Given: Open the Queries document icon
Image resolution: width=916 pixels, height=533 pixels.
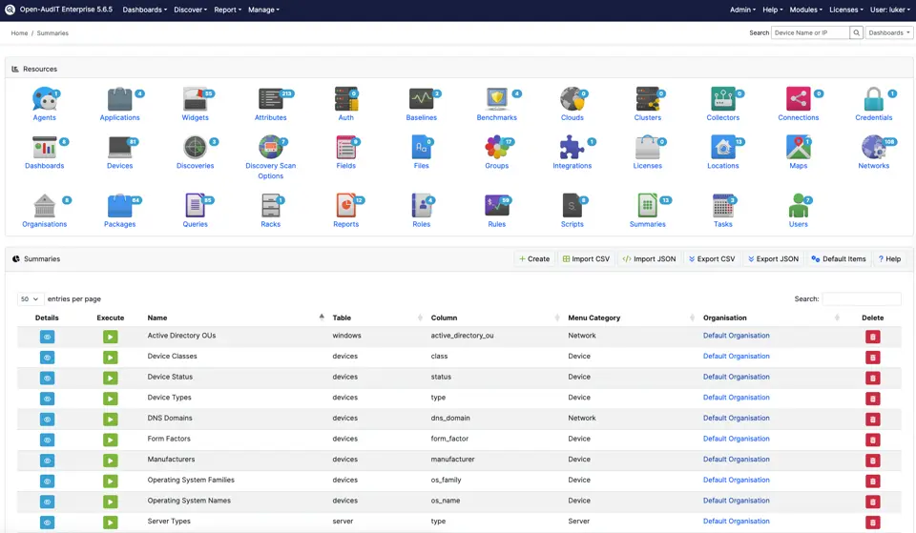Looking at the screenshot, I should (195, 206).
